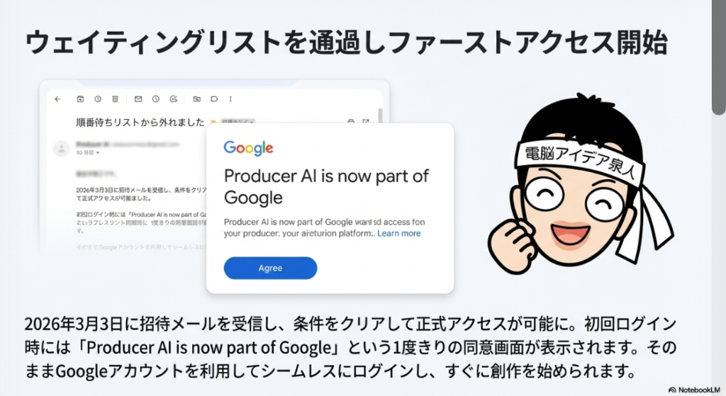Expand sender details dropdown arrow
This screenshot has width=726, height=396.
click(98, 153)
